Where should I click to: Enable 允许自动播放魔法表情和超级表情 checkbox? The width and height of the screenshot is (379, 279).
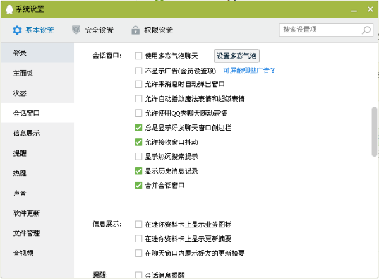(x=138, y=98)
